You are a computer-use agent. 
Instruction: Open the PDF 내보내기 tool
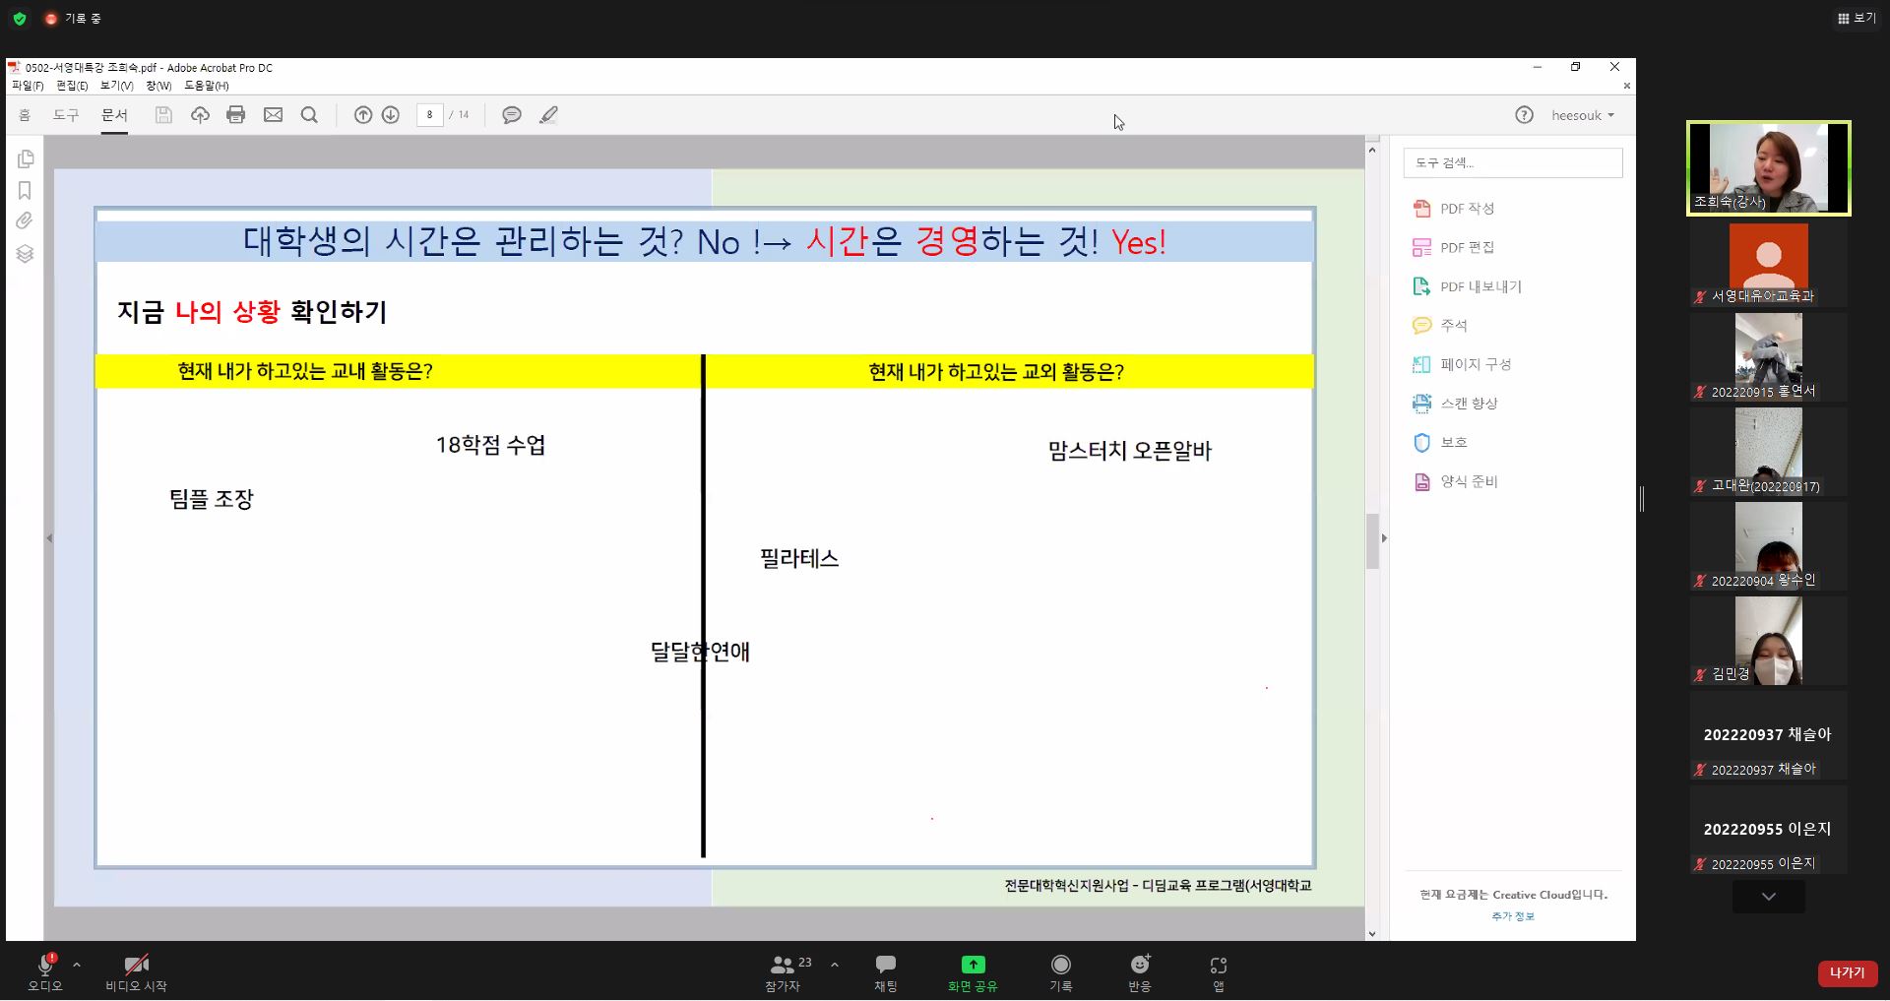coord(1480,286)
